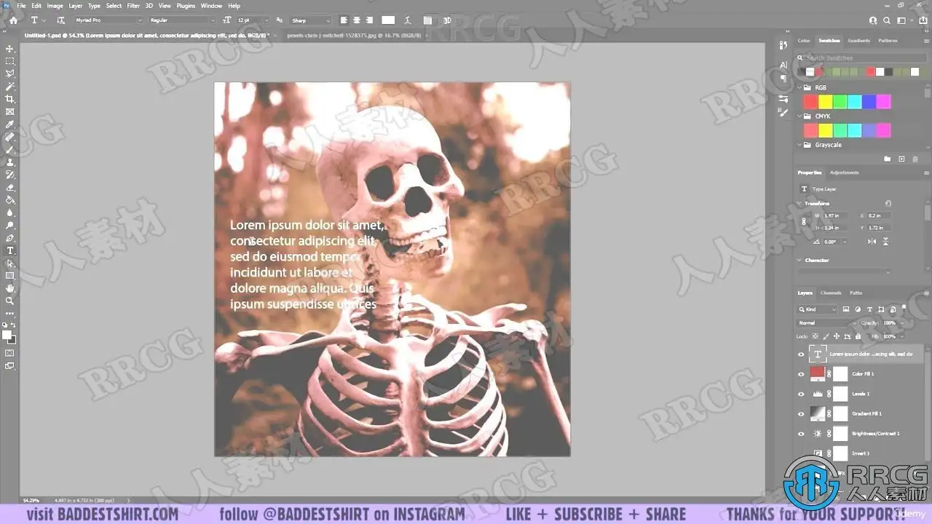Pick the yellow swatch in RGB group
The height and width of the screenshot is (524, 932).
click(x=825, y=102)
